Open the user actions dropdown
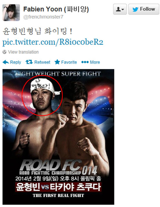 (120, 9)
